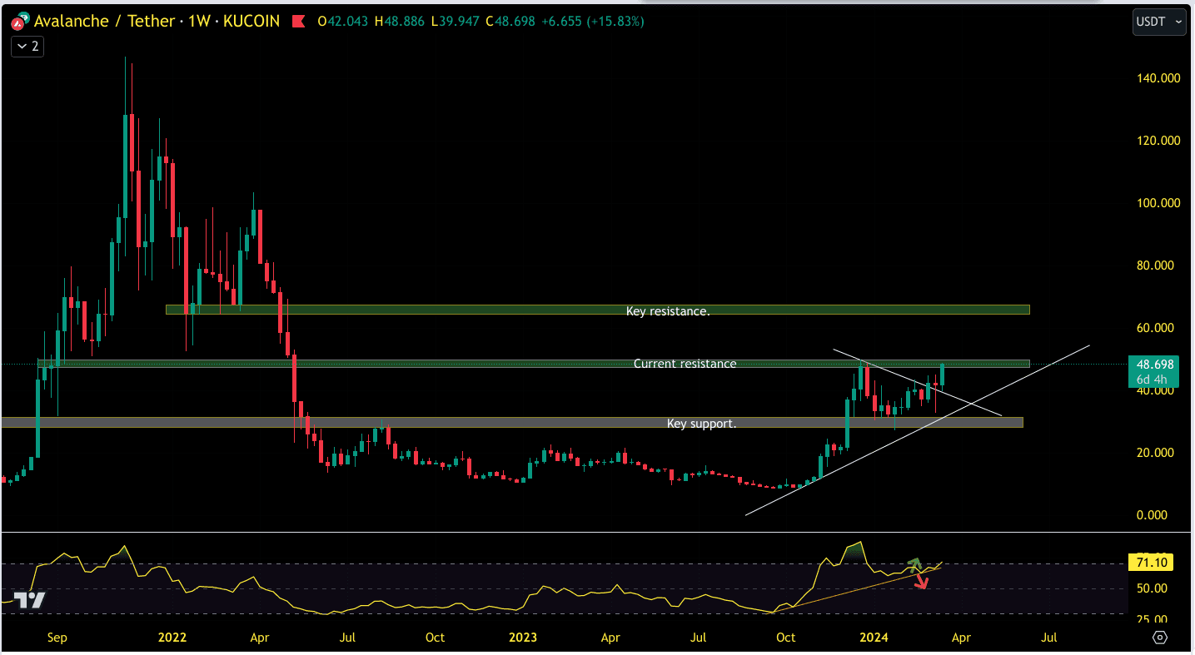This screenshot has width=1195, height=655.
Task: Click the low value L39.947
Action: click(x=455, y=21)
